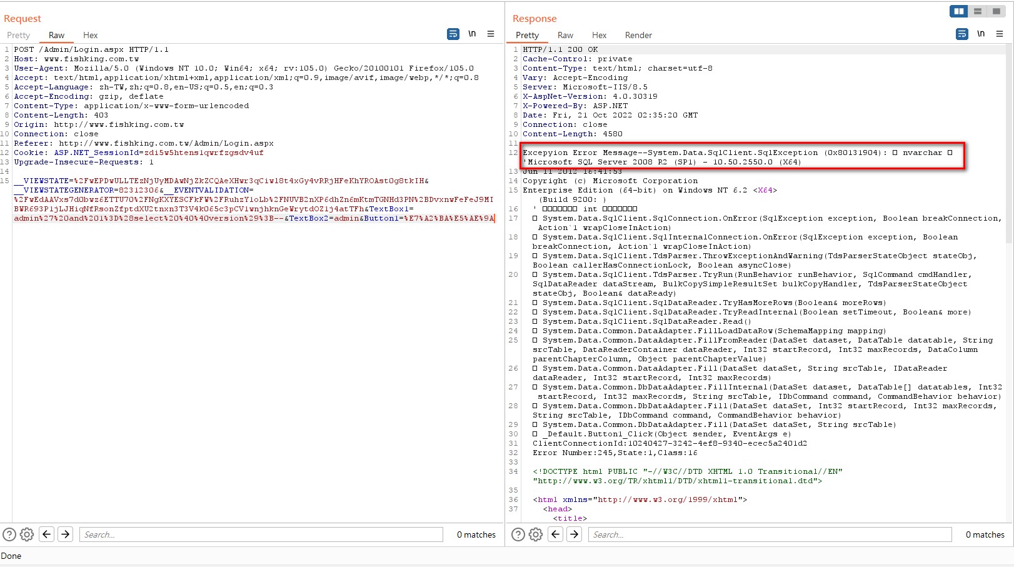The width and height of the screenshot is (1014, 567).
Task: Click the ClientConnectionId response line
Action: pyautogui.click(x=670, y=443)
